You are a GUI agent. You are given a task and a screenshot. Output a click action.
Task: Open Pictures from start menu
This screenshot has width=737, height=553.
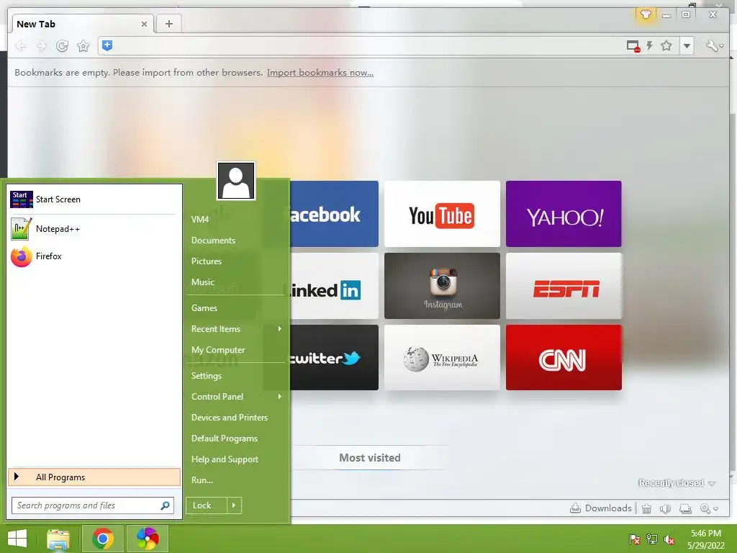pos(207,261)
